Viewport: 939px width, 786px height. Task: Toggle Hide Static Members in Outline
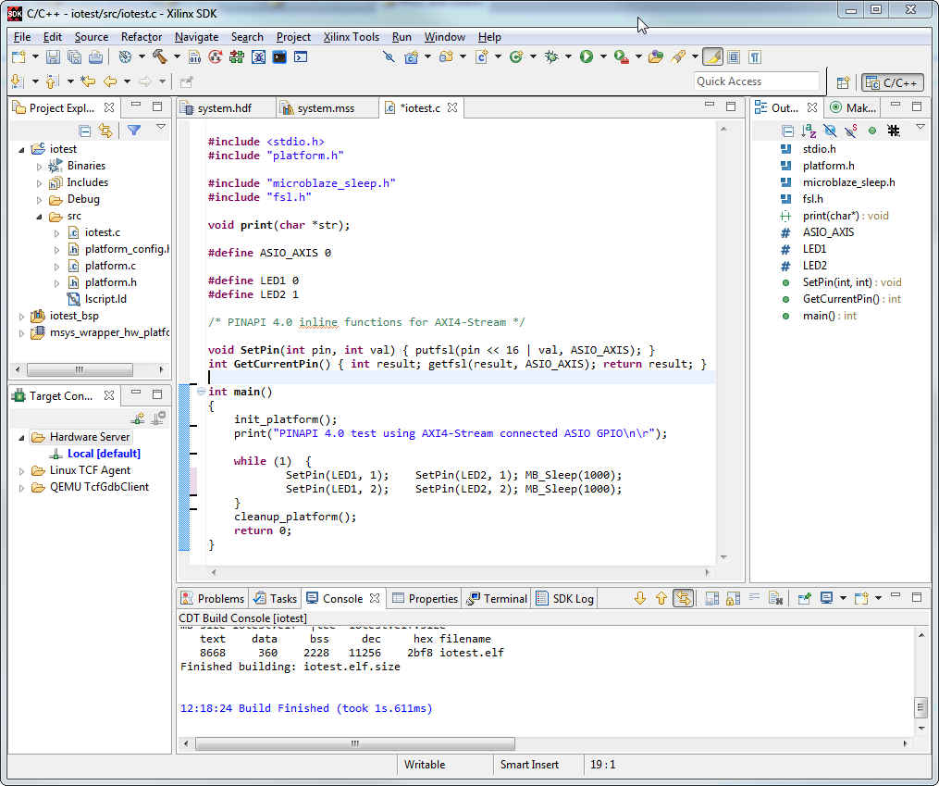click(x=851, y=131)
